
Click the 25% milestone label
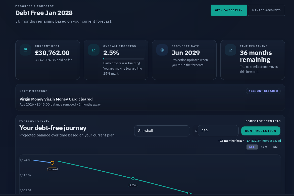(133, 185)
